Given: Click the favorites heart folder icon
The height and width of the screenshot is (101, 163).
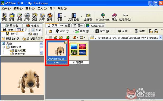Looking at the screenshot, I should 74,37.
